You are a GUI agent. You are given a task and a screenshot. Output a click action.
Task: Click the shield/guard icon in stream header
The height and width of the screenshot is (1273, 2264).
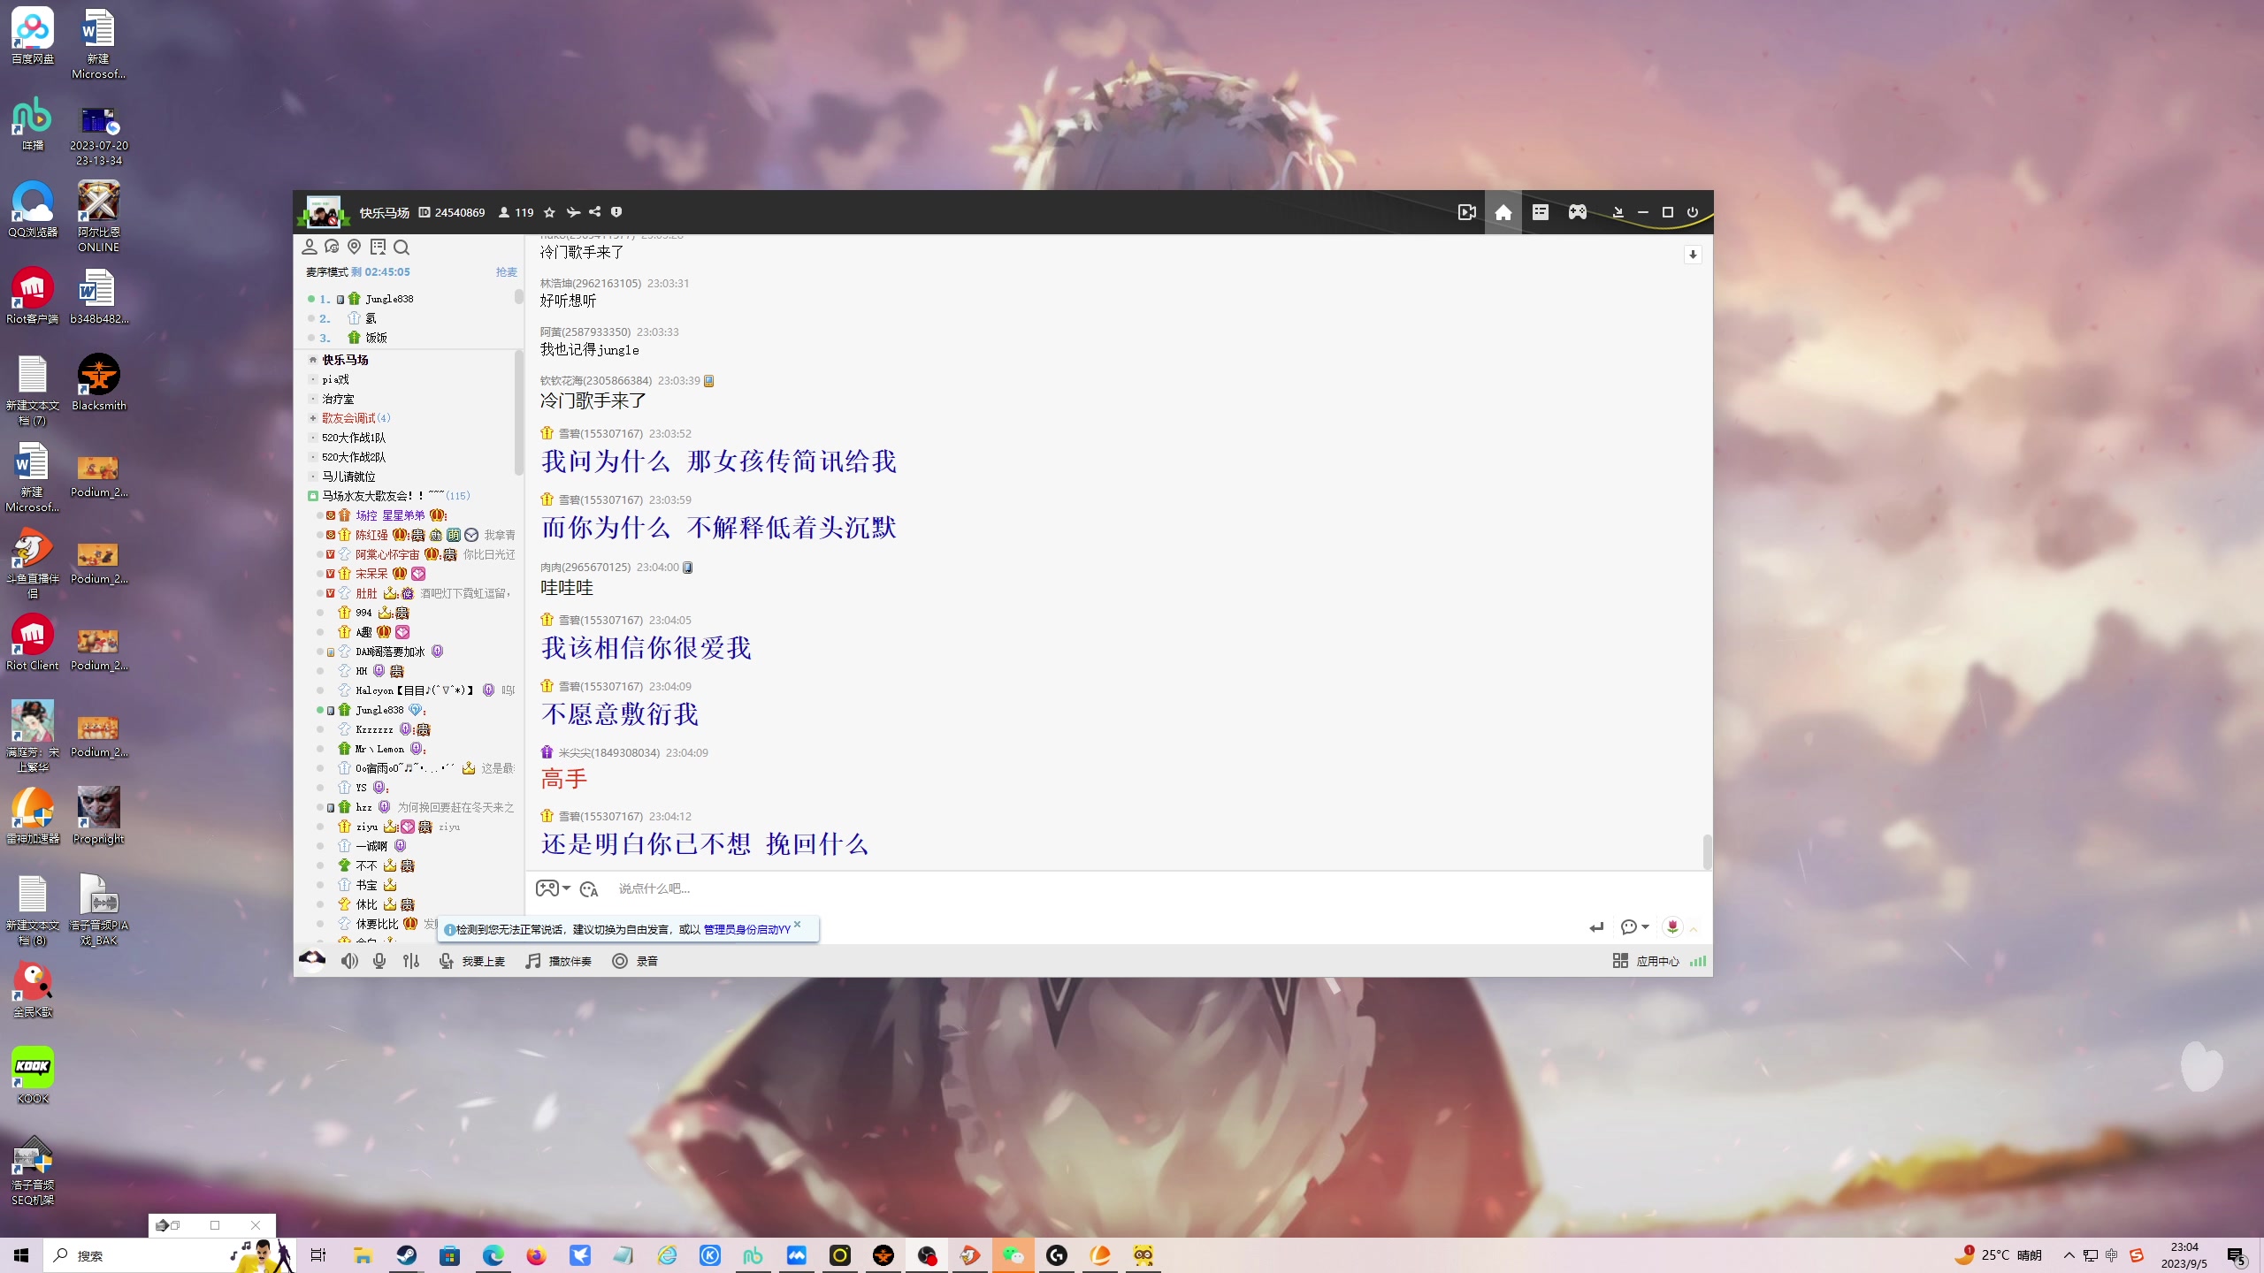(x=619, y=210)
